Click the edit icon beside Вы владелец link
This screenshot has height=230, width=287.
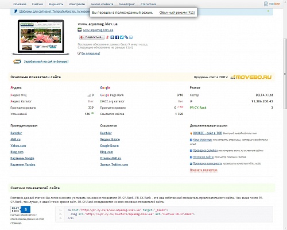[79, 53]
